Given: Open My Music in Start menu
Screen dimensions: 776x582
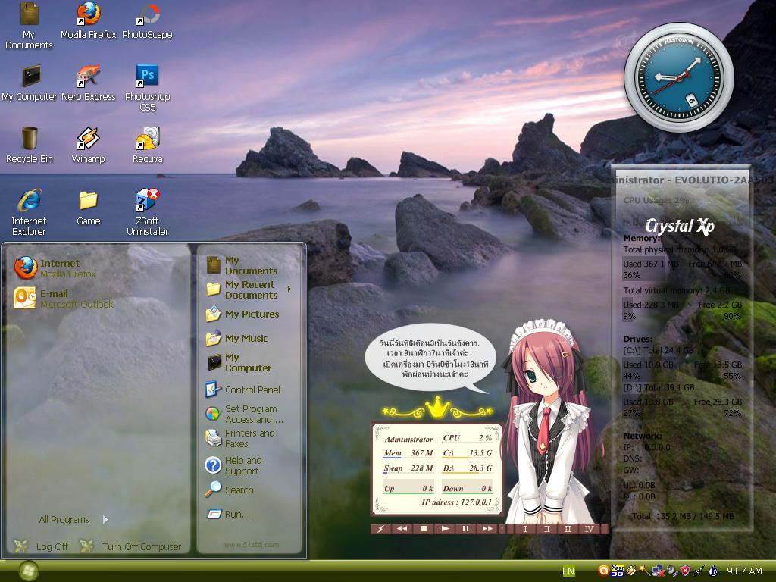Looking at the screenshot, I should (237, 338).
